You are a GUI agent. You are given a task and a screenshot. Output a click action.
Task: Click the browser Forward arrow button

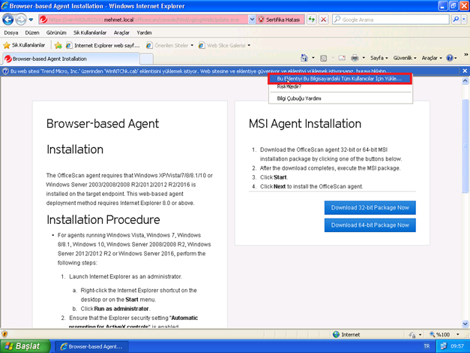pos(21,20)
